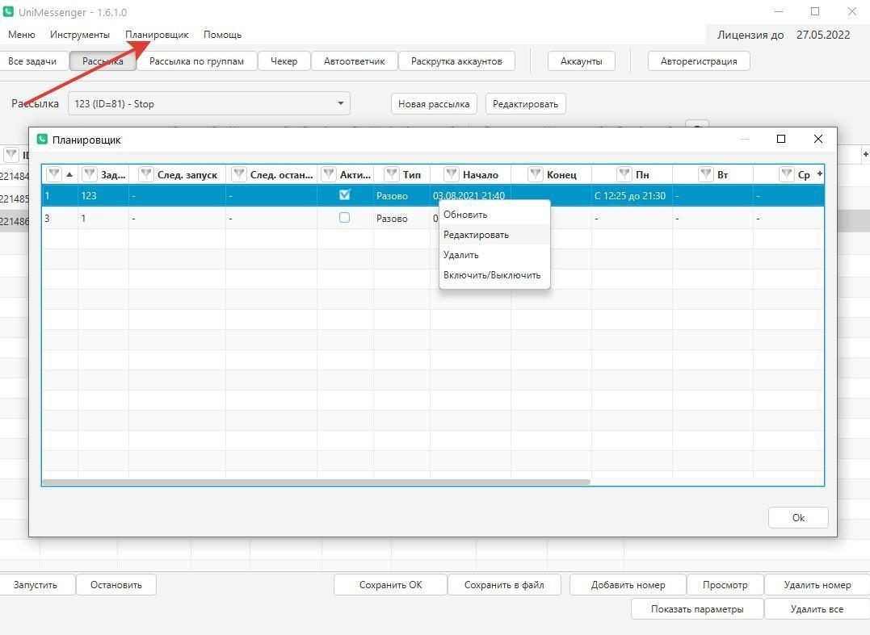Click the Конец column header
Screen dimensions: 870x635
(x=552, y=174)
